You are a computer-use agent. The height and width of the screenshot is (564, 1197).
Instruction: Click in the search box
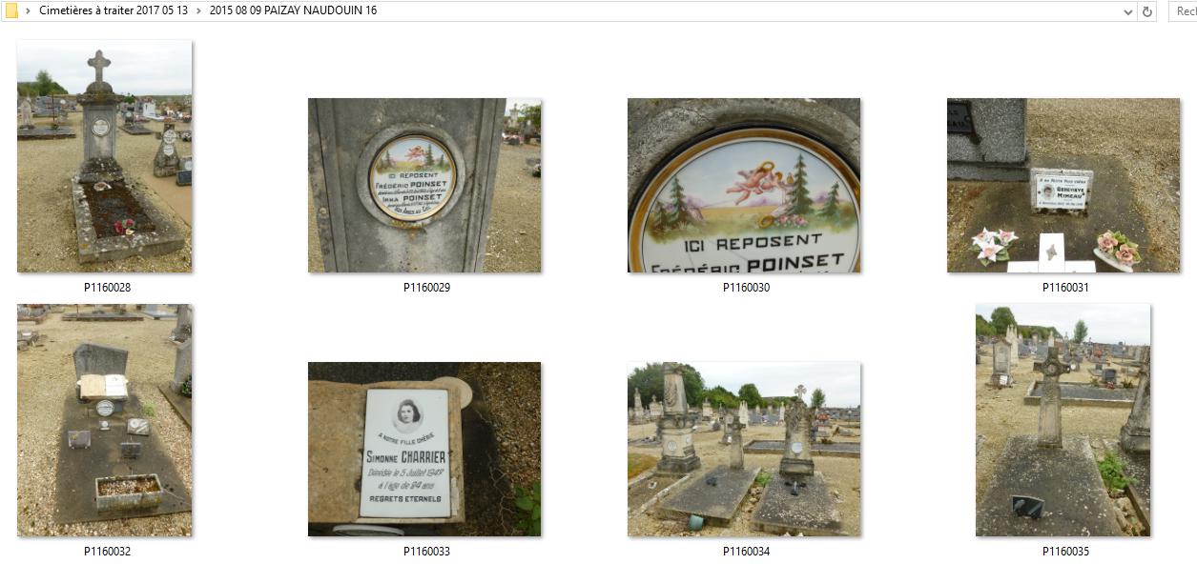click(1180, 11)
